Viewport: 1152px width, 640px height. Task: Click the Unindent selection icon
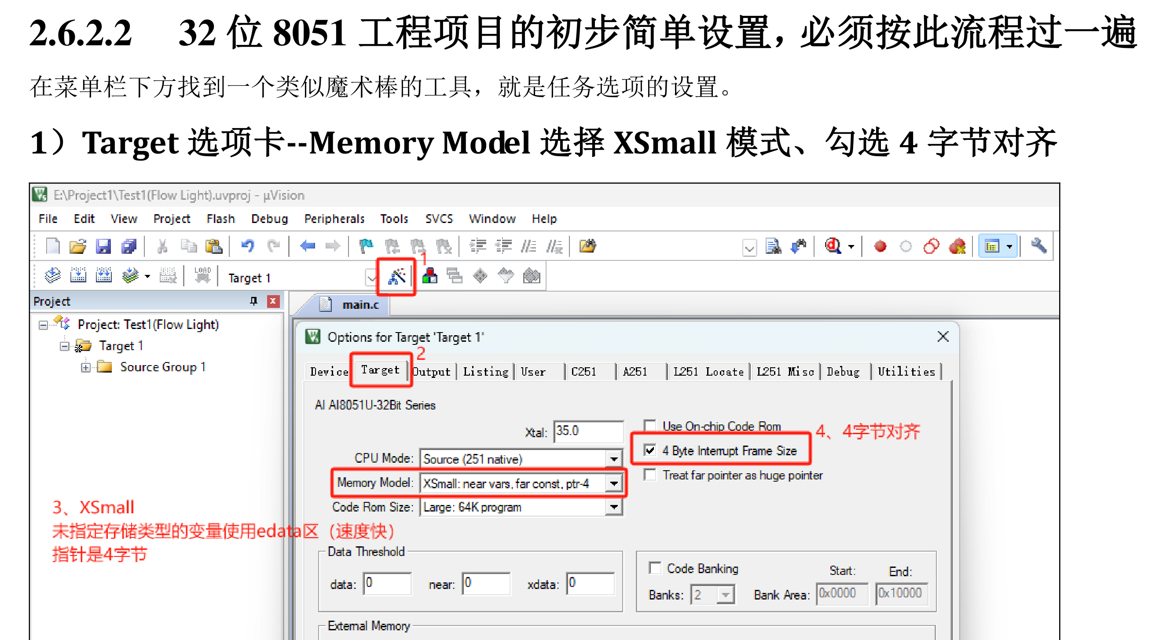(x=503, y=246)
